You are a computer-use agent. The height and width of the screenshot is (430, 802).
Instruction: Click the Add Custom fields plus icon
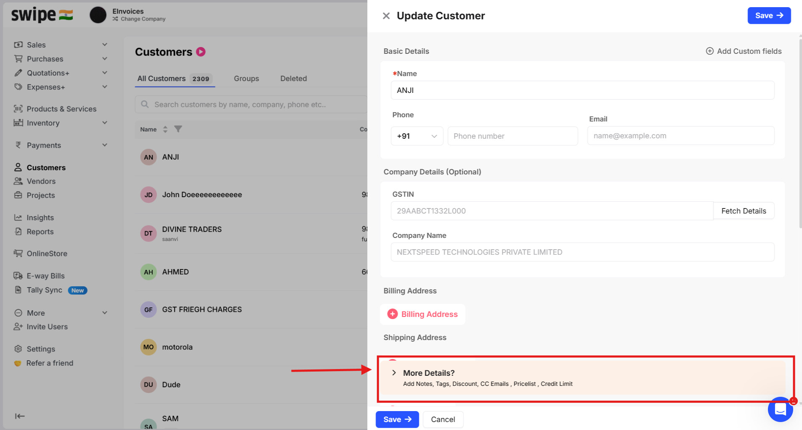tap(709, 51)
